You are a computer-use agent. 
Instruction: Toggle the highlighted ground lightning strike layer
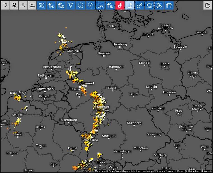(129, 5)
